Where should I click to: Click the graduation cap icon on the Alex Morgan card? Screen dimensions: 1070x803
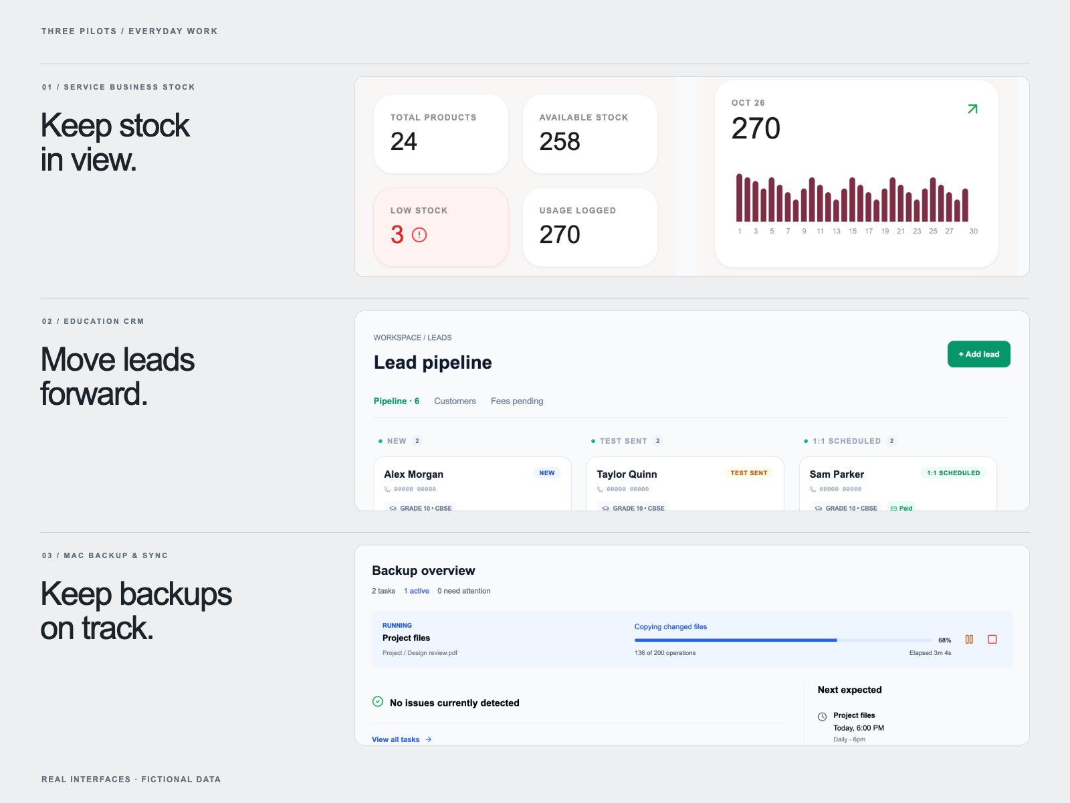point(393,509)
